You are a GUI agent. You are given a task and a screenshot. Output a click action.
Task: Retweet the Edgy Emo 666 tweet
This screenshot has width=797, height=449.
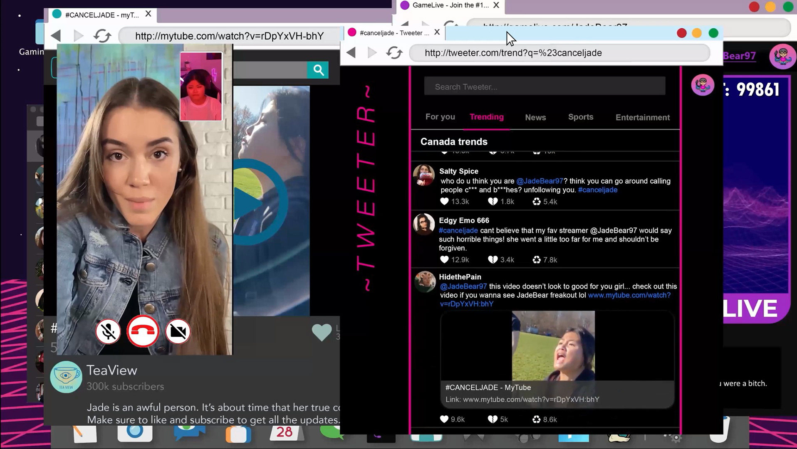[537, 259]
